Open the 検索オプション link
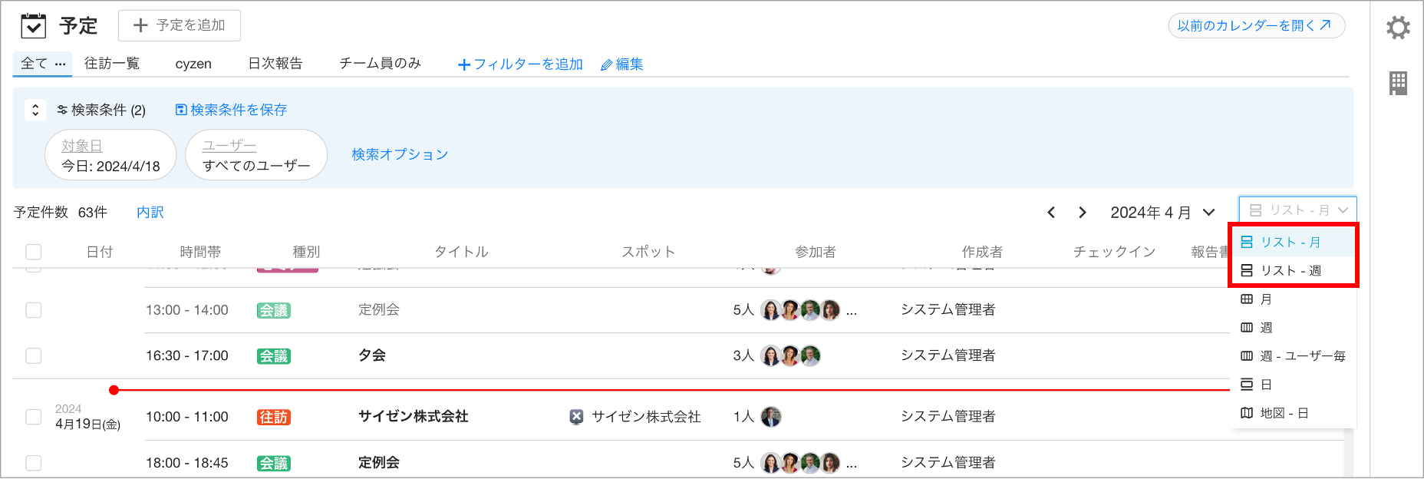 [400, 154]
